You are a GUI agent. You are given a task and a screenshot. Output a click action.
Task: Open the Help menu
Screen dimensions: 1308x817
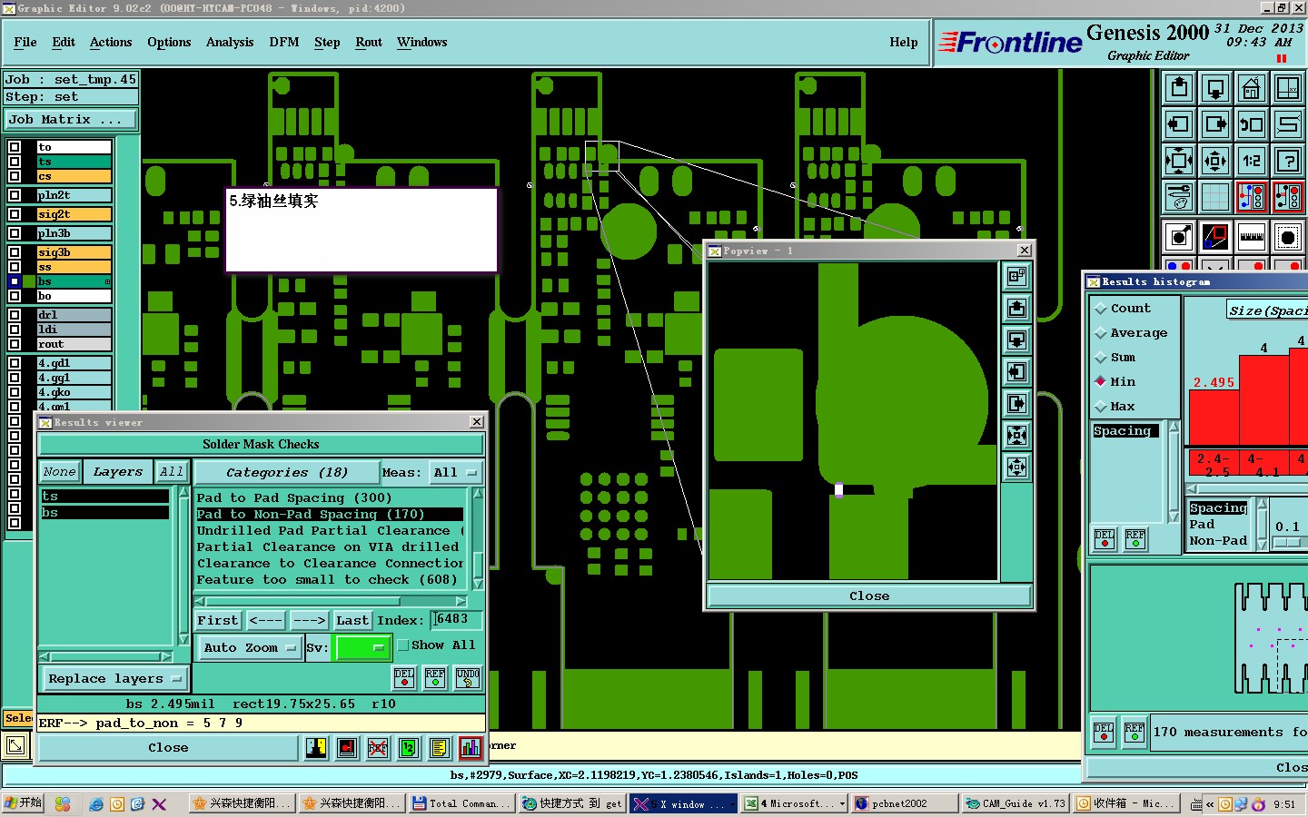pos(904,43)
